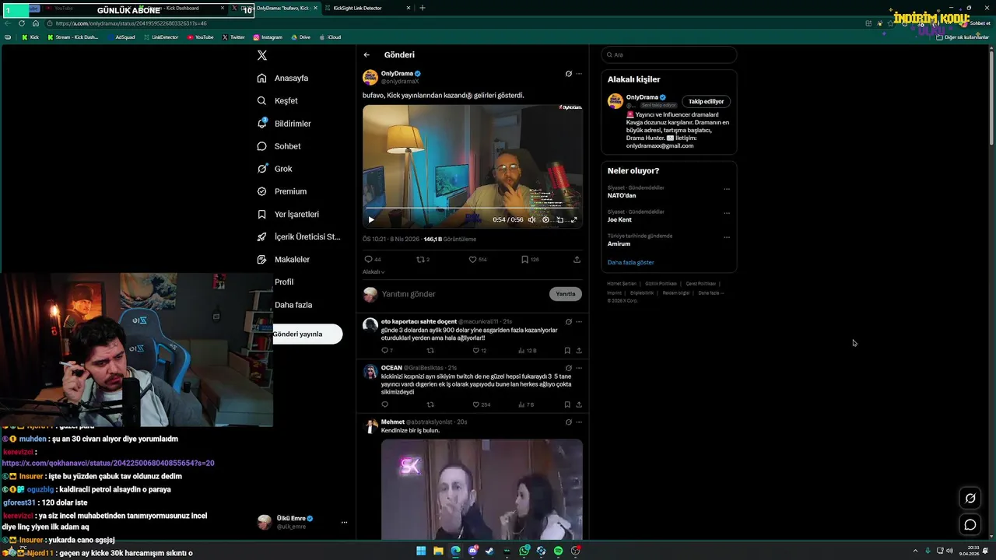Click Grok icon on OnlyDrama post
The image size is (996, 560).
point(568,74)
